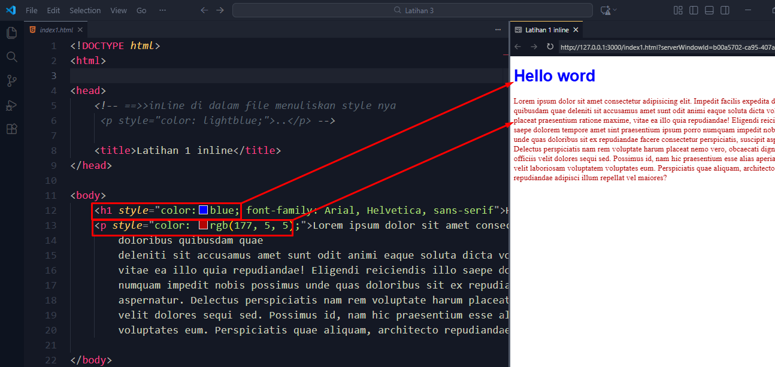
Task: Open the Explorer view in activity bar
Action: point(11,33)
